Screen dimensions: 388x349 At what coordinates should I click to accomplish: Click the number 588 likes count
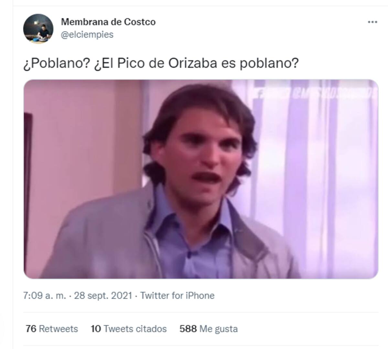tap(188, 329)
